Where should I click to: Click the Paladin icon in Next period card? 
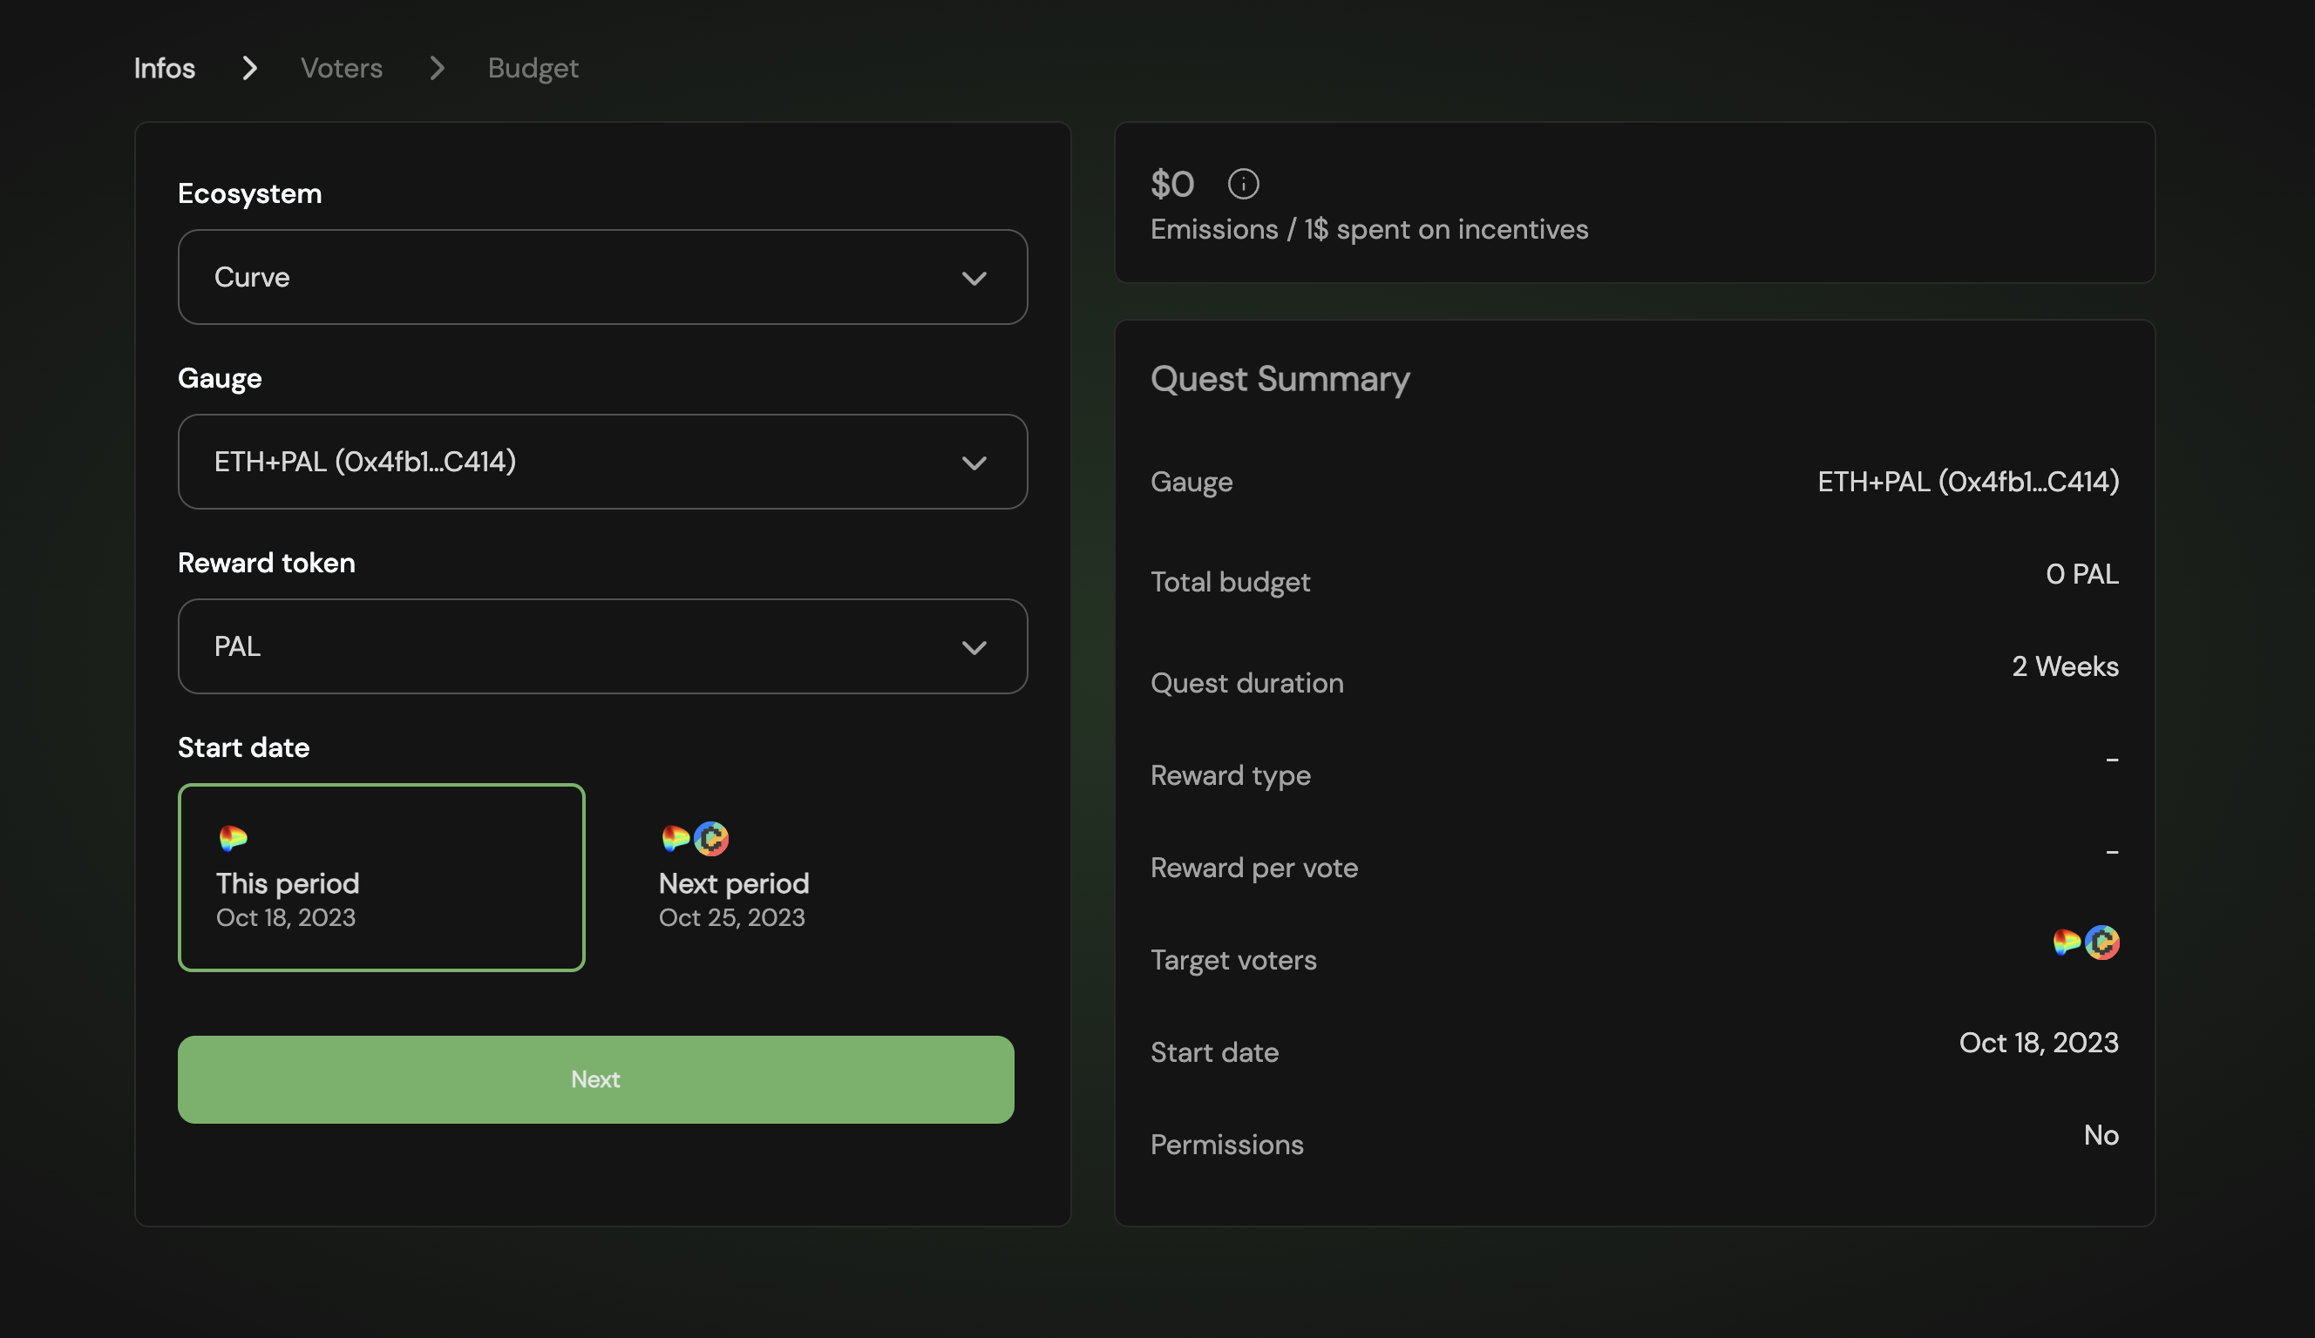click(x=675, y=837)
